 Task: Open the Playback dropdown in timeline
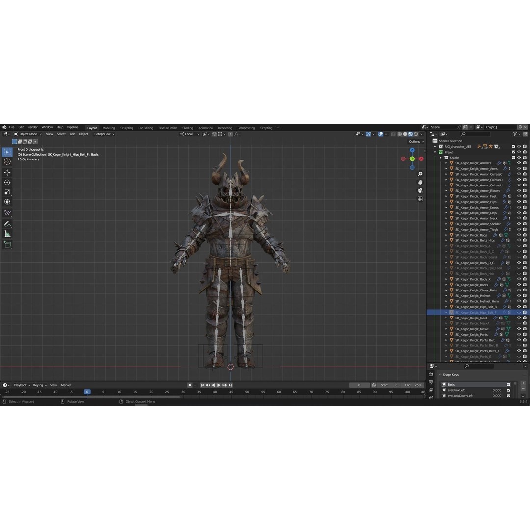22,385
